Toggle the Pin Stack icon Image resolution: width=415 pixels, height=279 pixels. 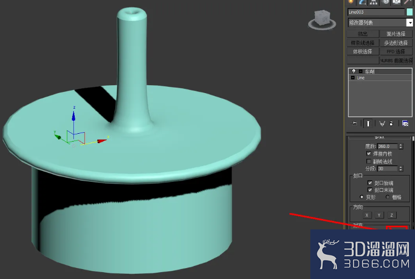click(354, 123)
